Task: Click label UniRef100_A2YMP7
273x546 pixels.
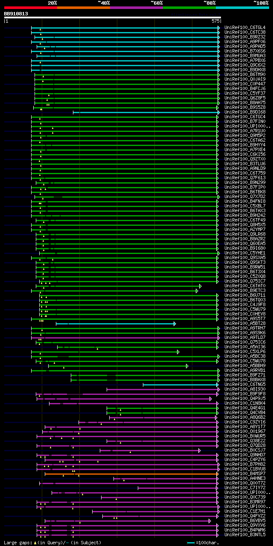Action: click(245, 230)
